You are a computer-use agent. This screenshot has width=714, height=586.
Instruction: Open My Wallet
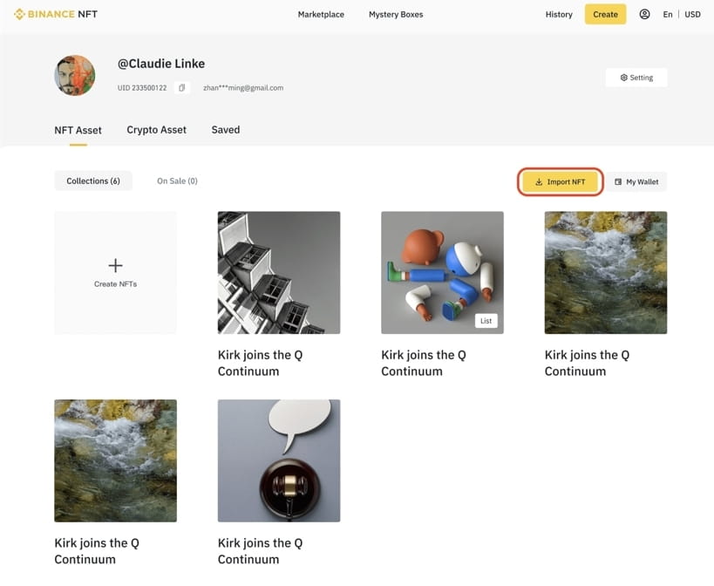(x=636, y=182)
